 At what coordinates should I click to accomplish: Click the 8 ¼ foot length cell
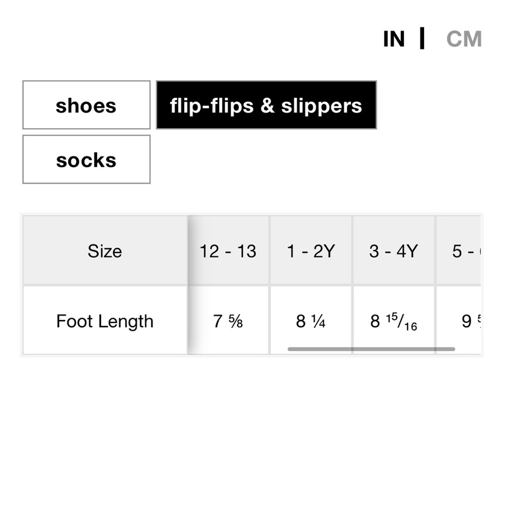pyautogui.click(x=311, y=321)
